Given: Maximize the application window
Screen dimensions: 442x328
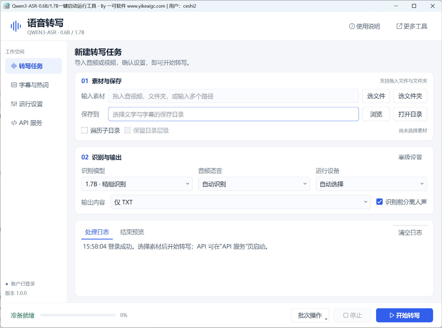Looking at the screenshot, I should (x=414, y=6).
